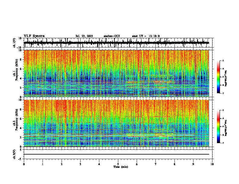Click time-axis tick label "4"
Screen dimensions: 239x184
click(99, 164)
